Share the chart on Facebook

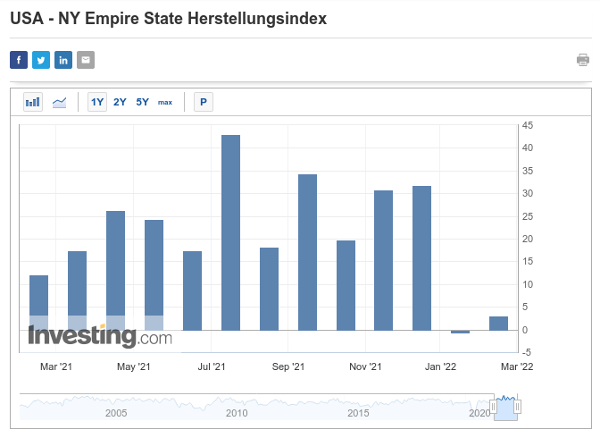click(x=19, y=60)
